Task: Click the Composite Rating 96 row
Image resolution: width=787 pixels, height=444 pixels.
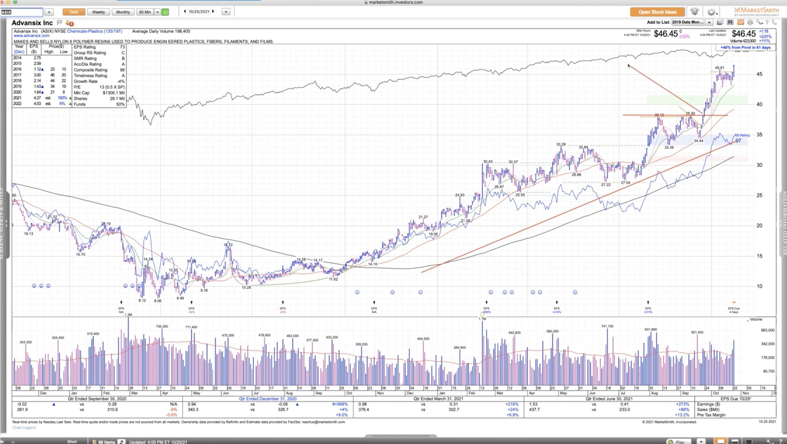Action: coord(99,70)
